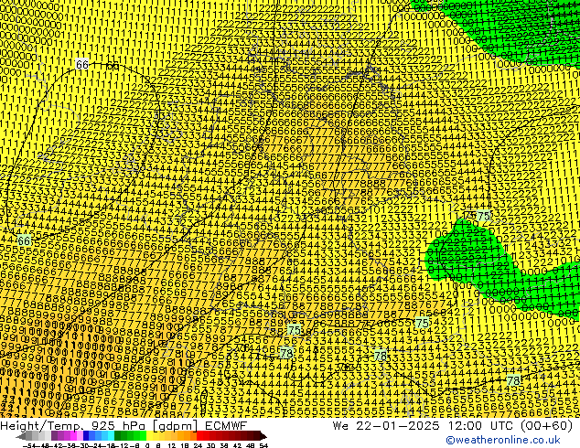Click the "75" contour label beside the green patch
This screenshot has width=580, height=448.
coord(484,216)
